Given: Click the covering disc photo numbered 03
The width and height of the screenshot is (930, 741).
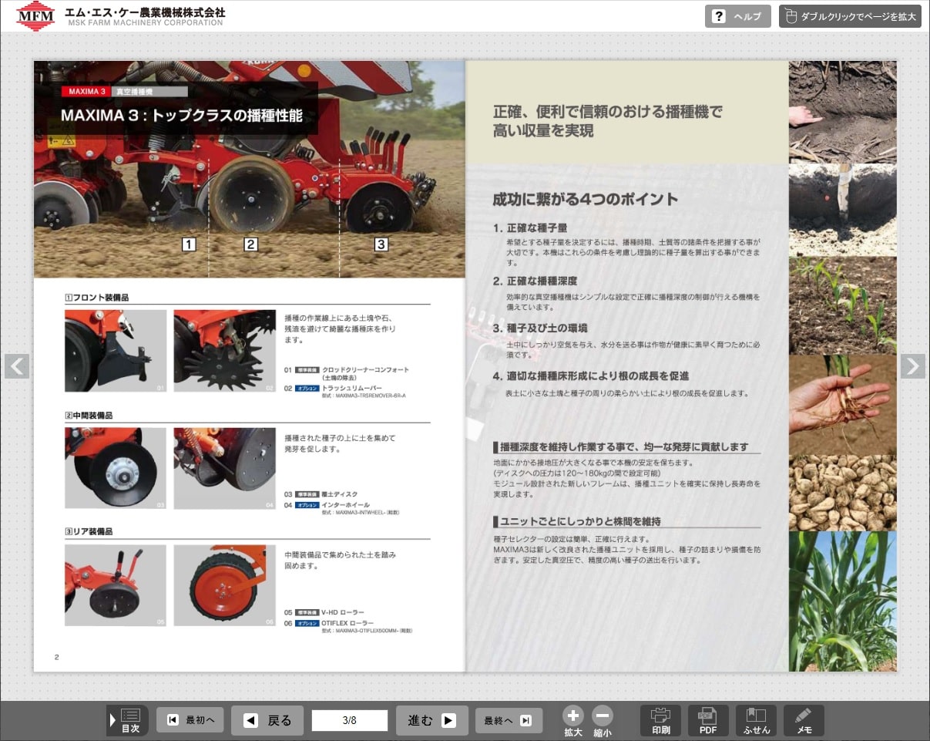Looking at the screenshot, I should [116, 468].
